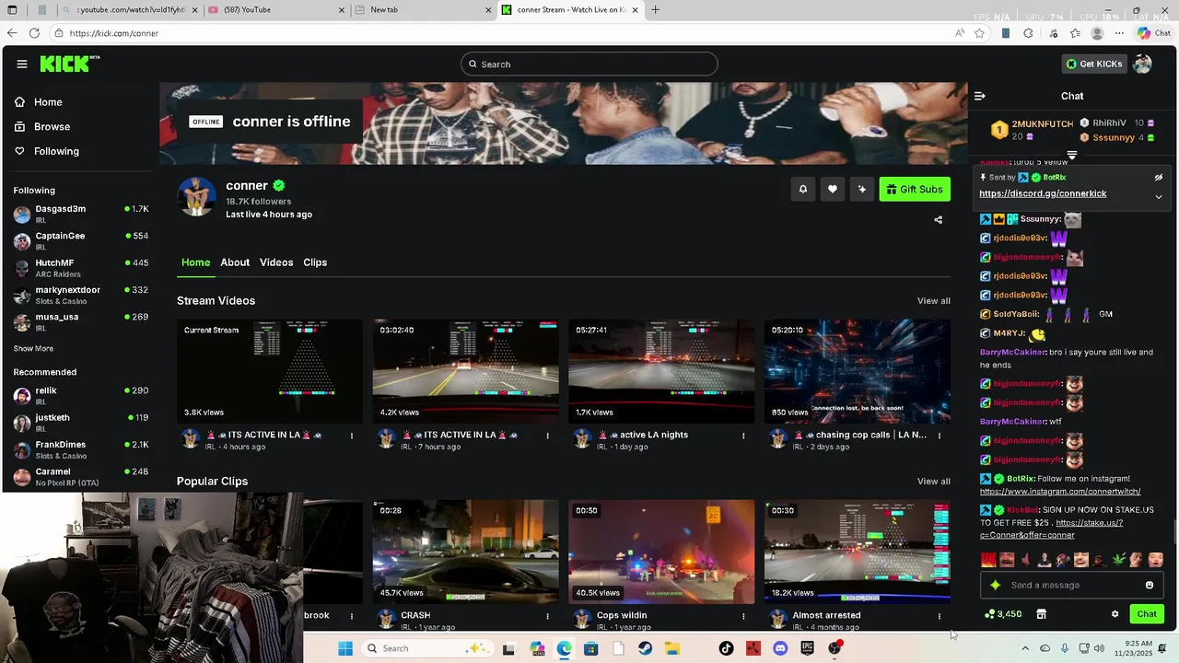Open Discord from the taskbar

[780, 648]
